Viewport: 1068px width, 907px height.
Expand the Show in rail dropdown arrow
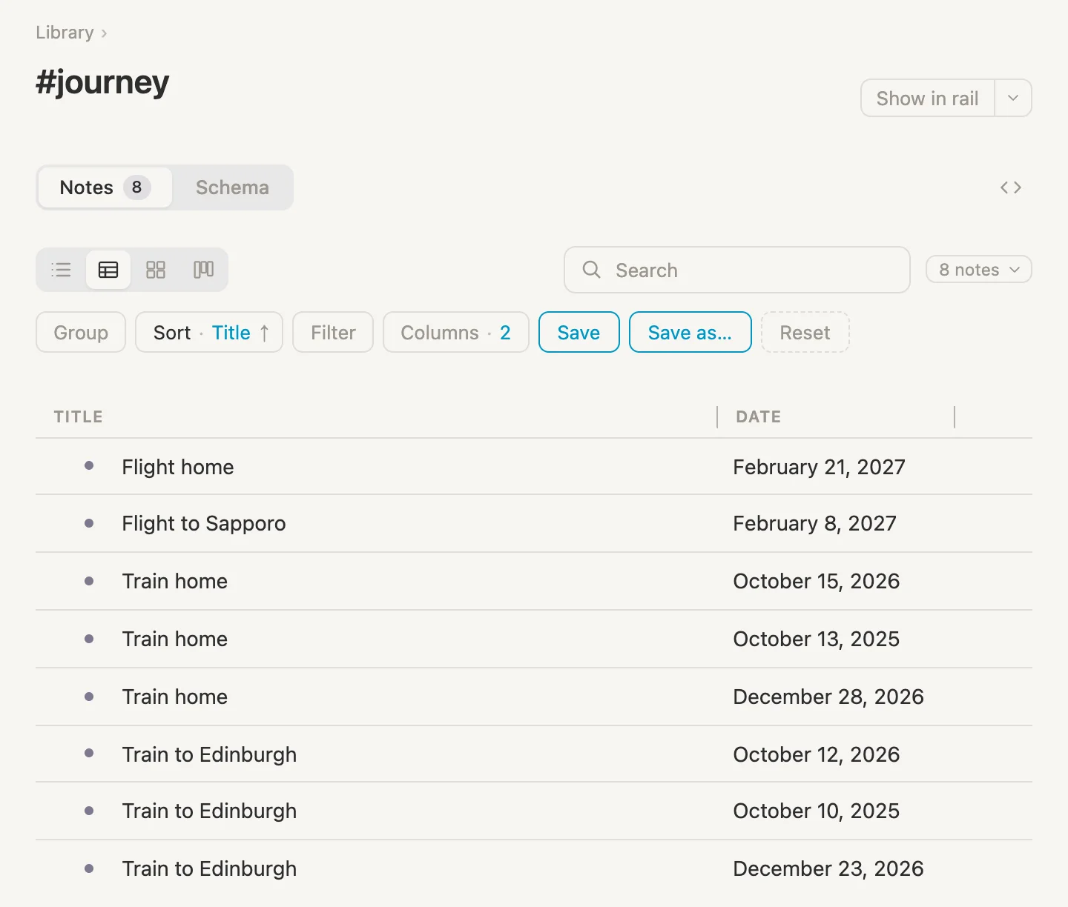point(1013,98)
